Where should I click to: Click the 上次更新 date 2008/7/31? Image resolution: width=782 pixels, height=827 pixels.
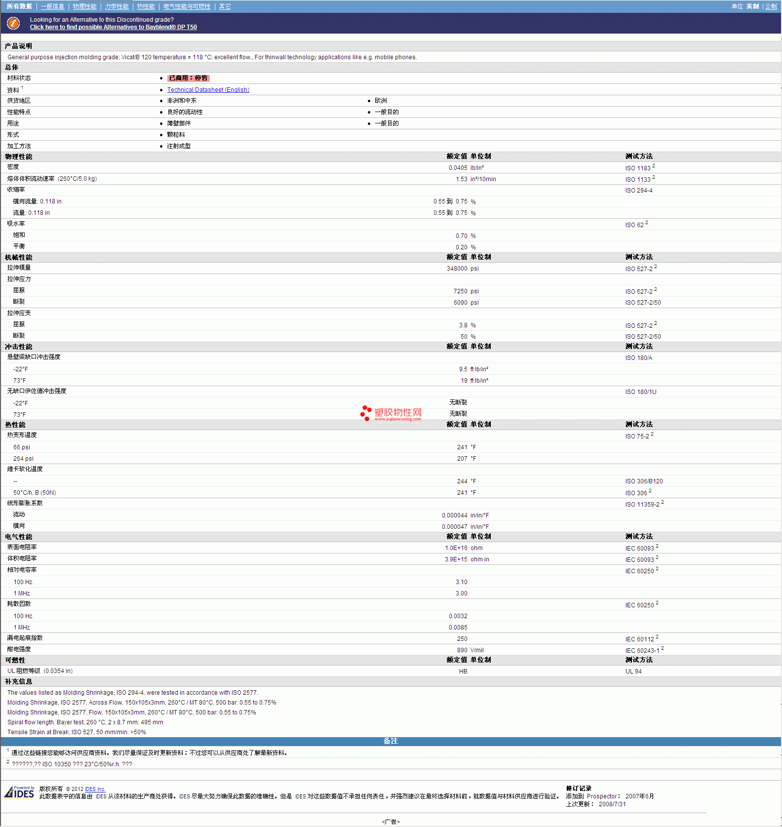click(x=612, y=804)
